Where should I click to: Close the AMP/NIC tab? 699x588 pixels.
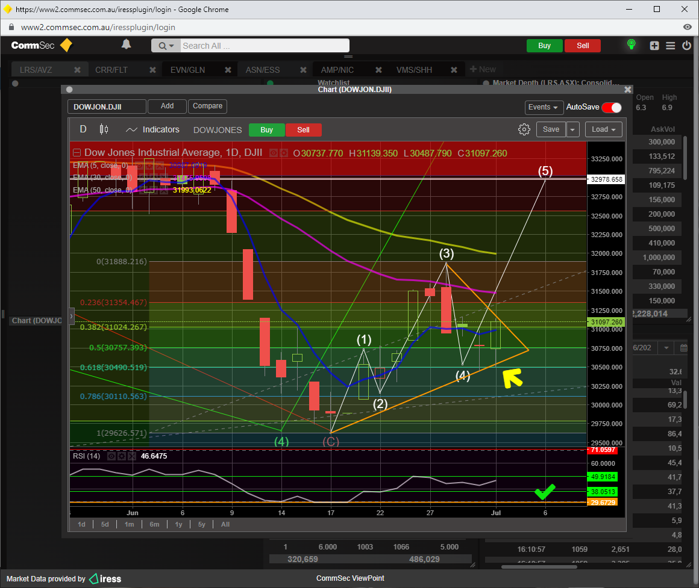tap(378, 70)
